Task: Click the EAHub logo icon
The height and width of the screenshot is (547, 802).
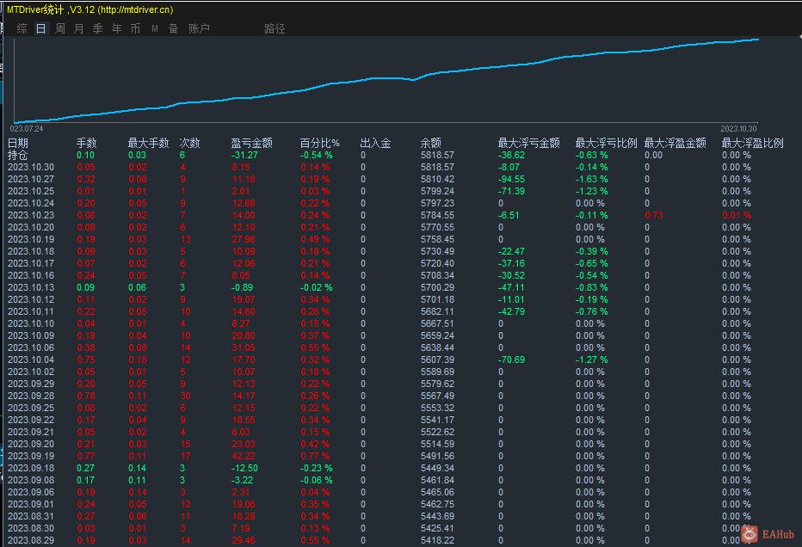Action: pyautogui.click(x=750, y=535)
